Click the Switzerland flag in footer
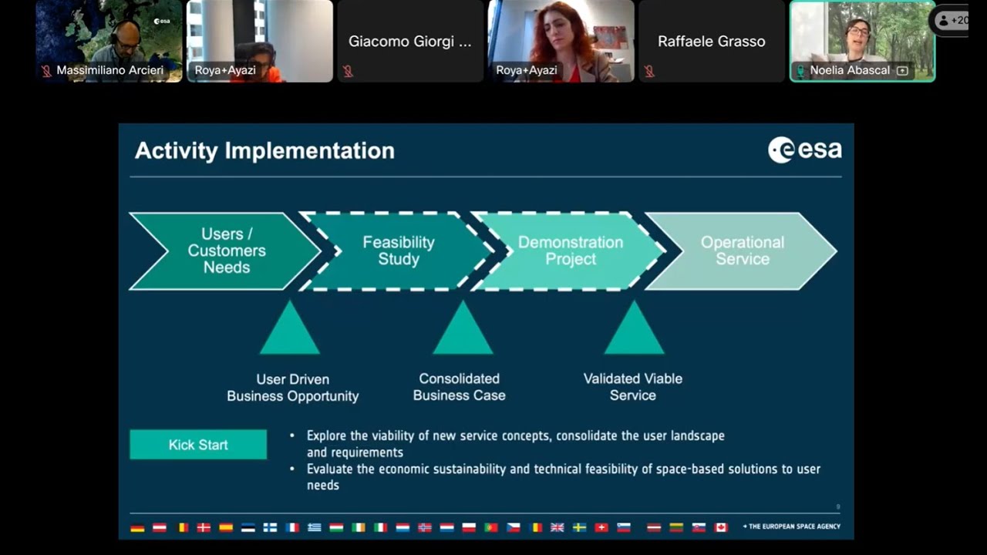 [x=601, y=527]
